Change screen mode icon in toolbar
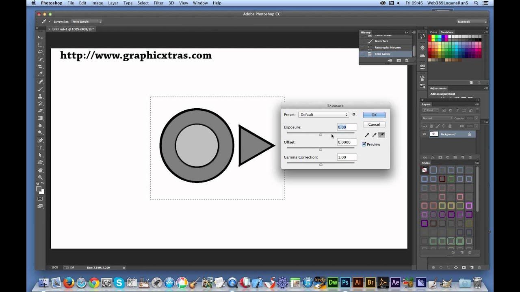 point(40,206)
